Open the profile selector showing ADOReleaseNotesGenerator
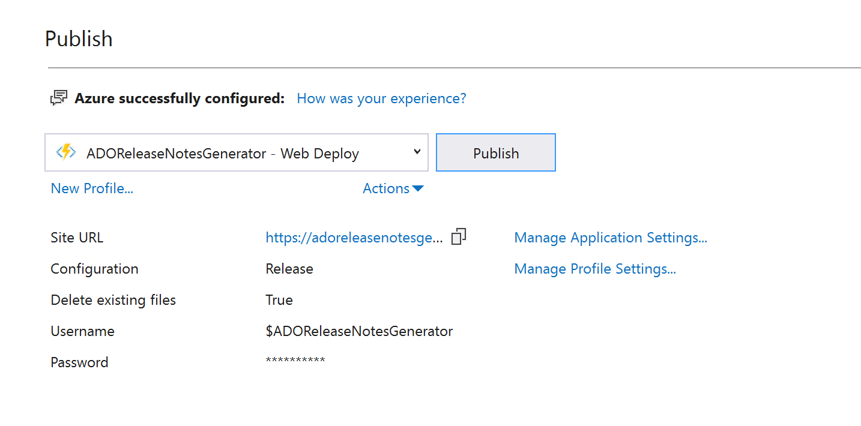This screenshot has width=861, height=426. [236, 152]
